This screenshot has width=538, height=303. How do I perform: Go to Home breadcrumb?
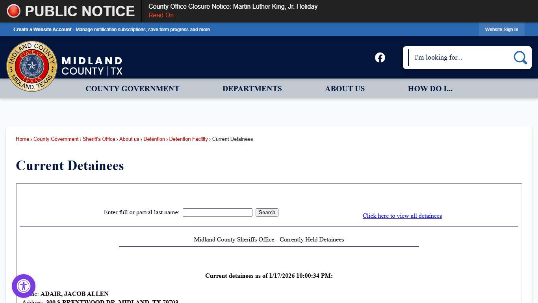22,139
